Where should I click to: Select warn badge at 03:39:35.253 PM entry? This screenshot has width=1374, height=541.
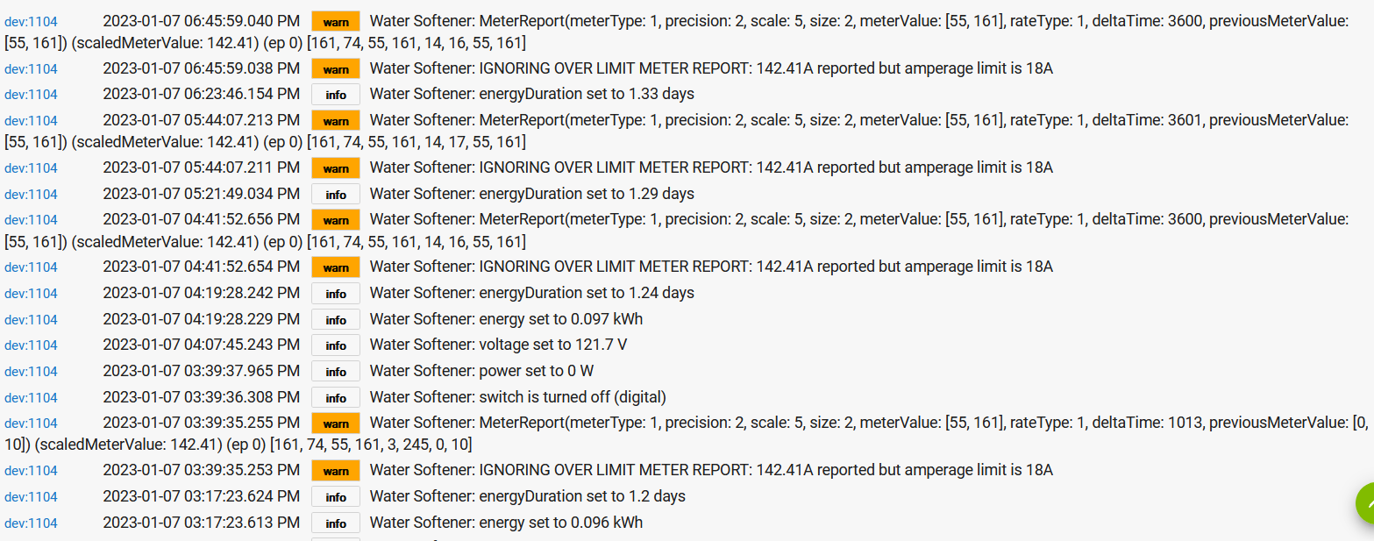click(x=336, y=471)
